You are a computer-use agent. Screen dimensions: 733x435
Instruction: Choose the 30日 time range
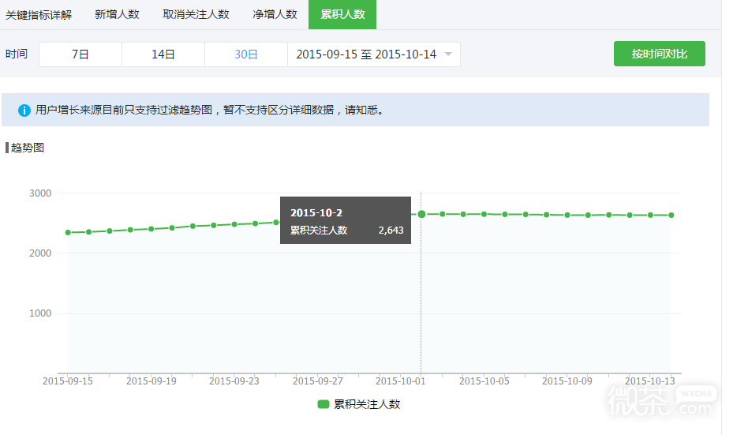click(246, 54)
